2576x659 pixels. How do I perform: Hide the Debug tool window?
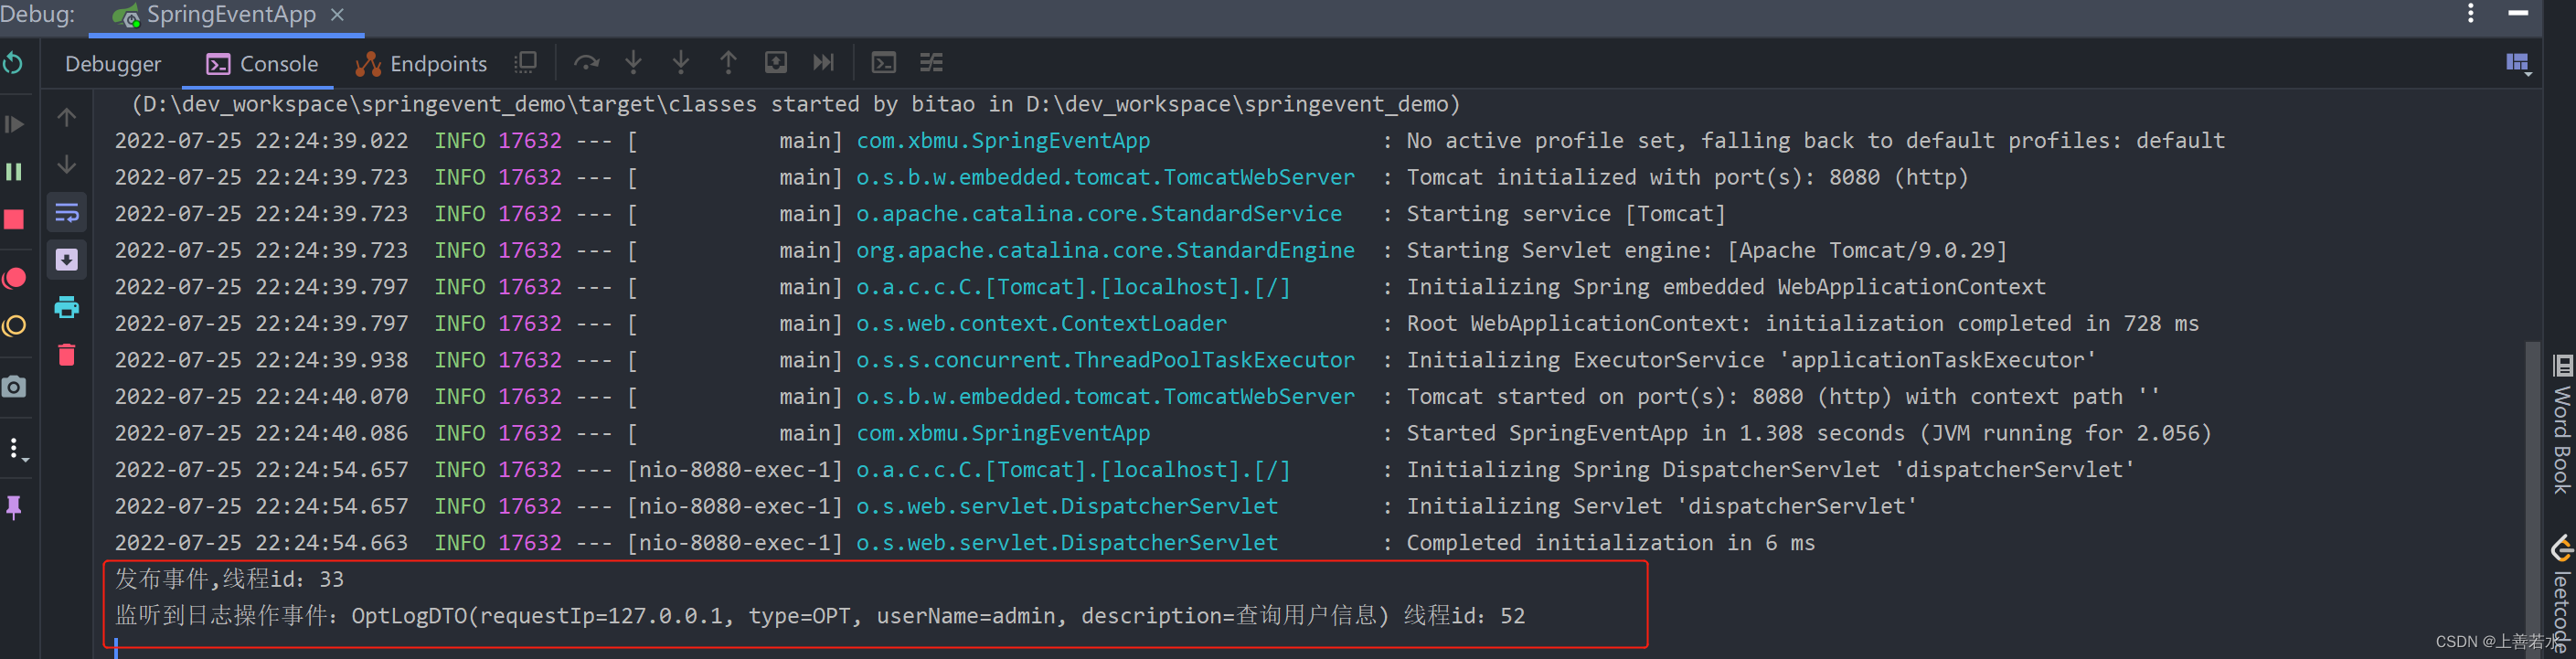click(2518, 13)
